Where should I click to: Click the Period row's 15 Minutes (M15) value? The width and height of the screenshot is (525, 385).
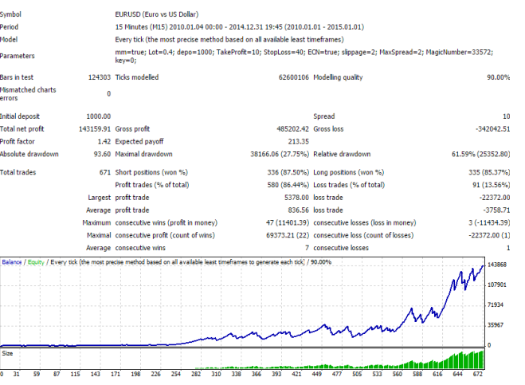pyautogui.click(x=240, y=27)
